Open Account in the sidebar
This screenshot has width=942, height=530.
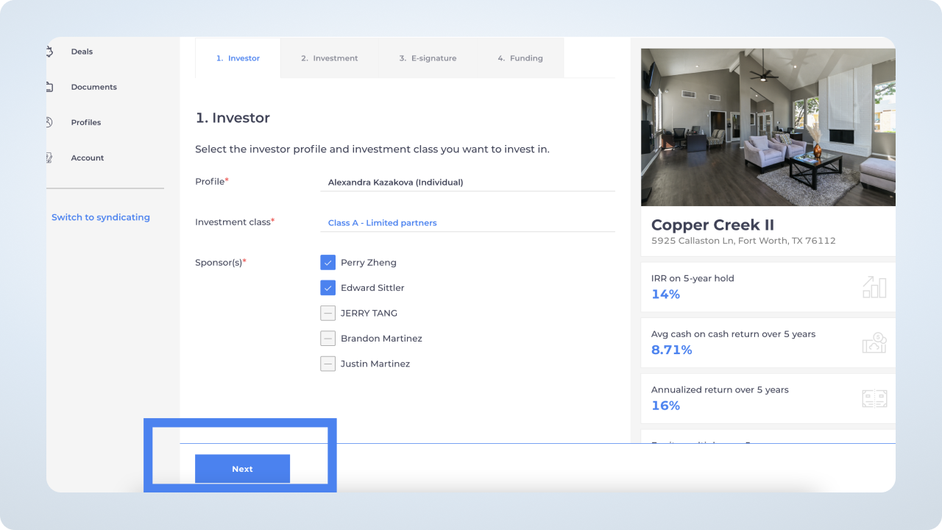87,158
